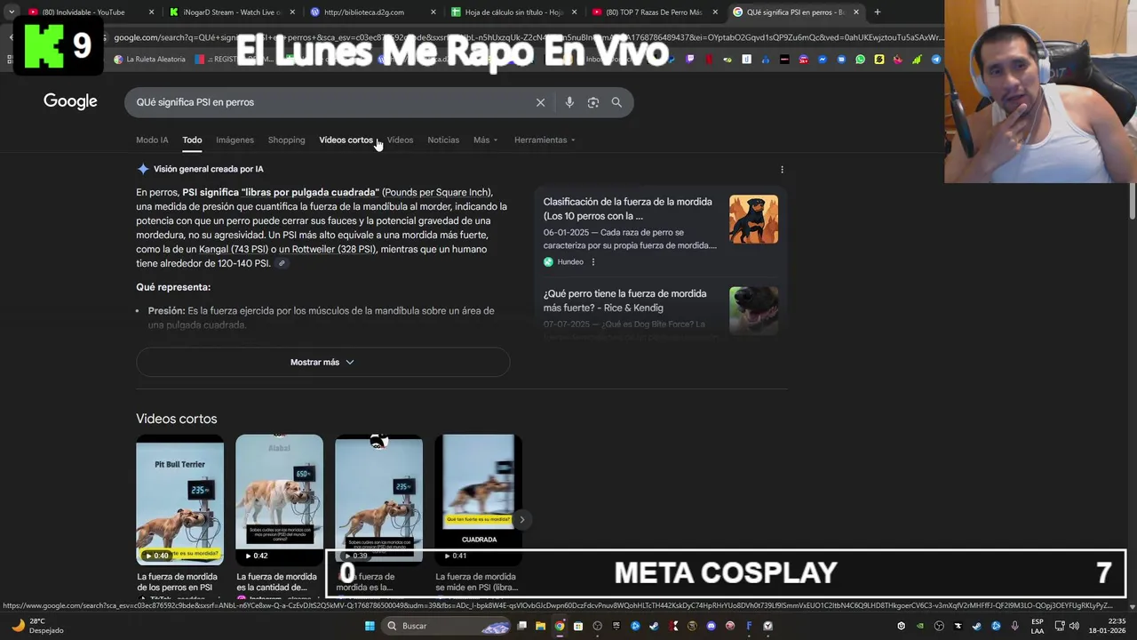Open Discord from the taskbar

712,626
